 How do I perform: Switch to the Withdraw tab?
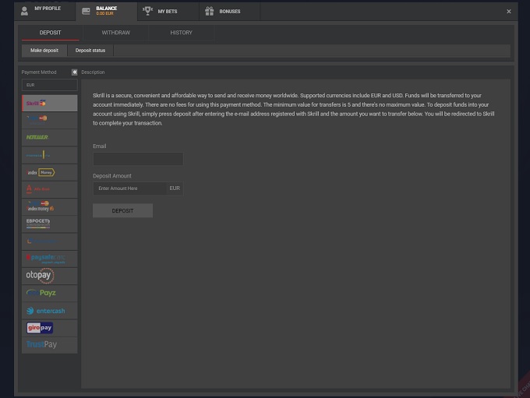click(115, 33)
